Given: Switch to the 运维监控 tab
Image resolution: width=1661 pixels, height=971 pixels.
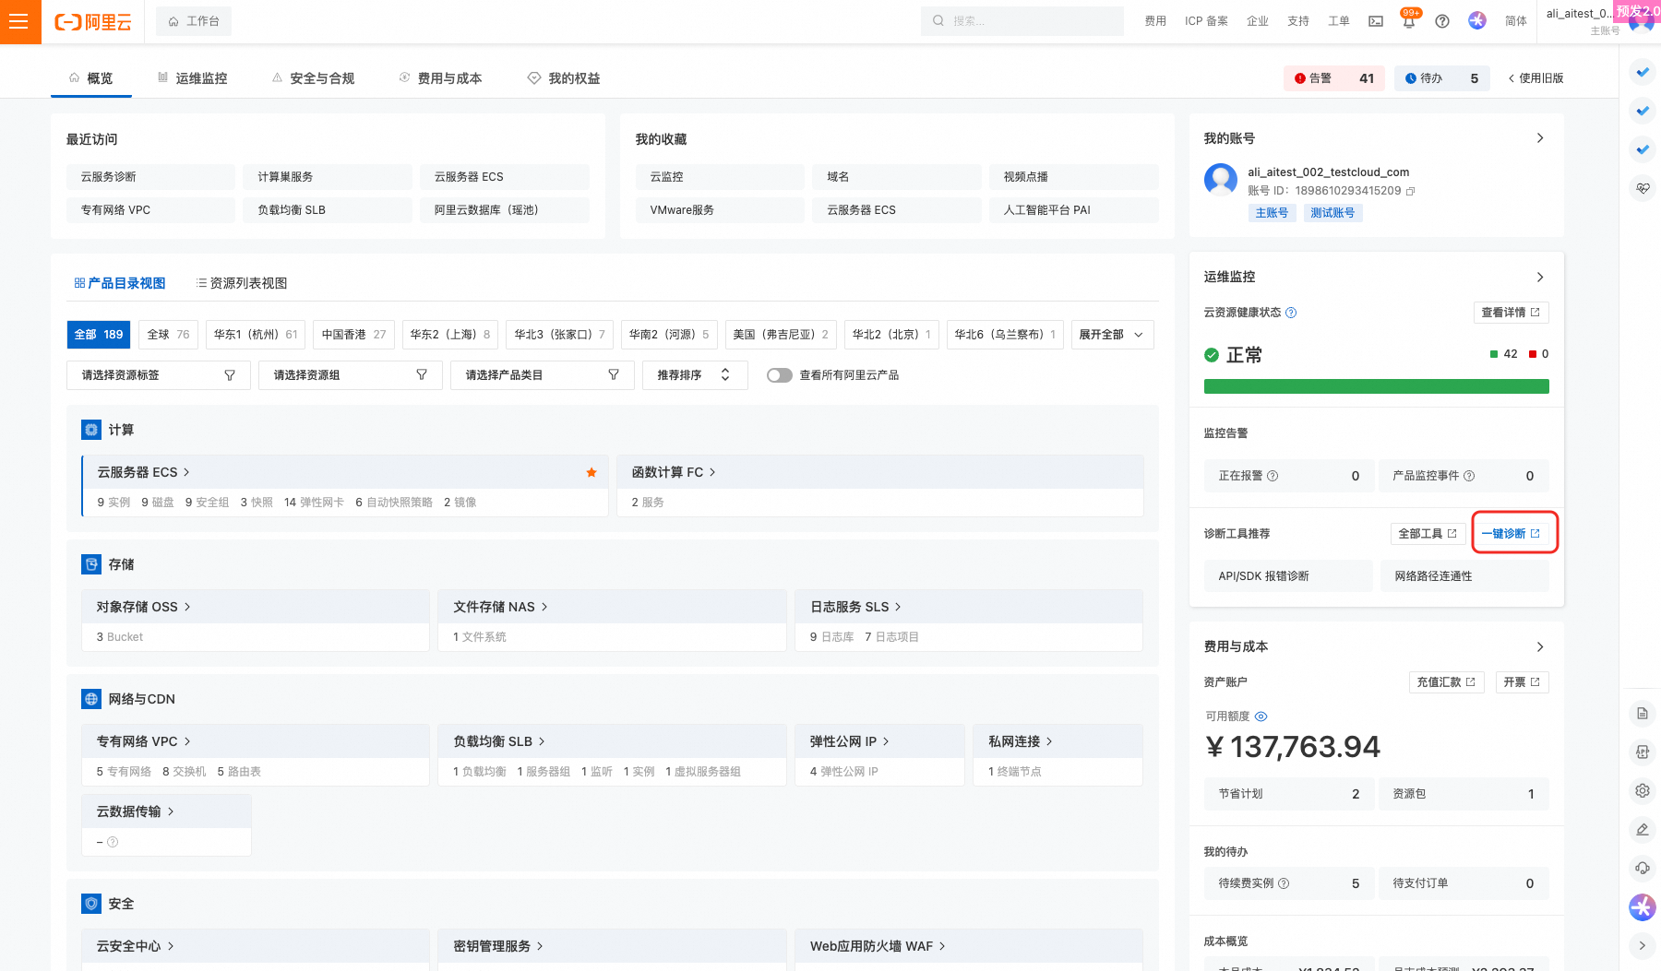Looking at the screenshot, I should coord(192,78).
